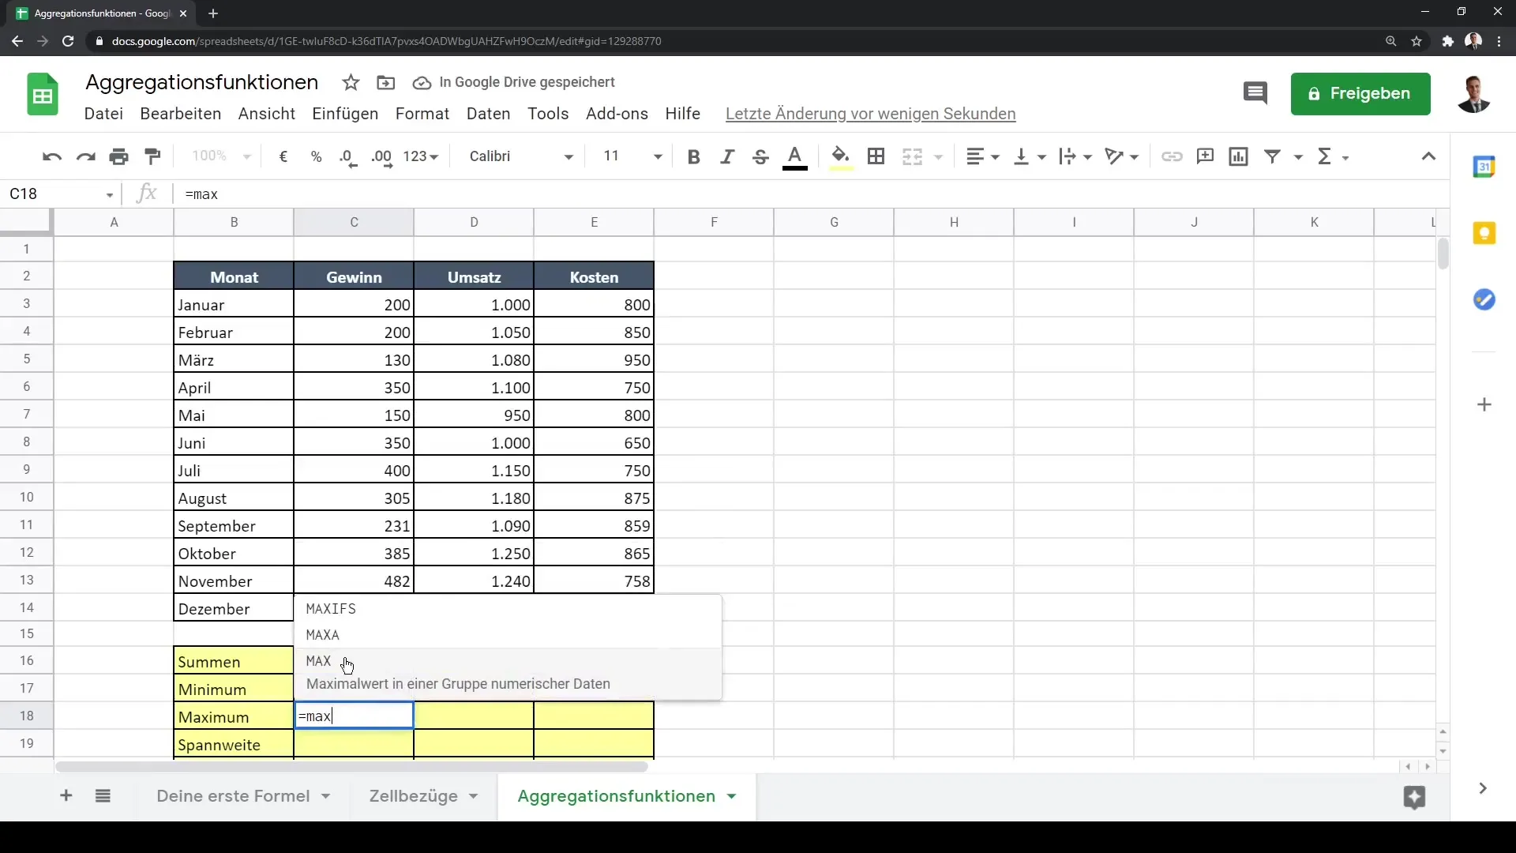Insert a chart
Screen dimensions: 1516x853
pos(1238,156)
